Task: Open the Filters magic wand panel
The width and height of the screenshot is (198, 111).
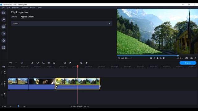Action: click(x=4, y=20)
